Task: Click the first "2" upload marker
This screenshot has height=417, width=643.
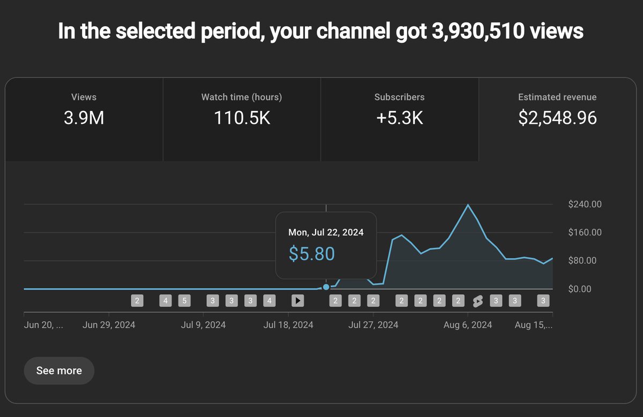Action: [x=137, y=300]
